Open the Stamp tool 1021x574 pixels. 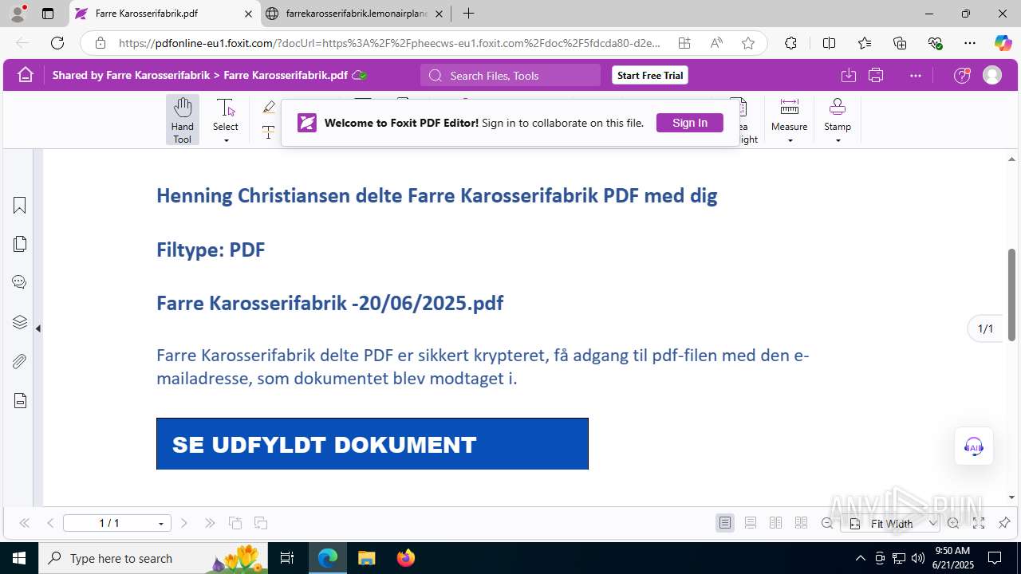click(838, 115)
